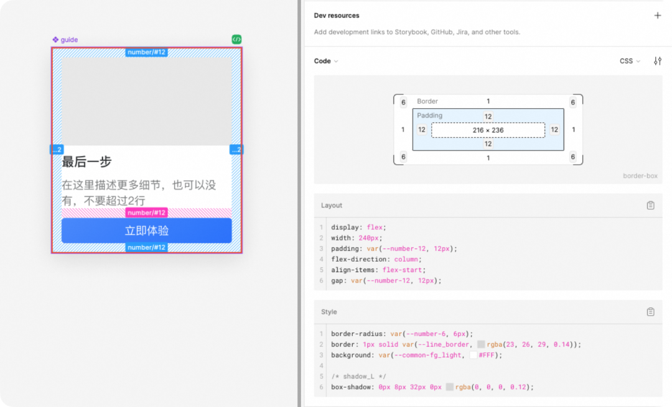Screen dimensions: 672x407
Task: Click the align-items: flex-start line
Action: click(x=378, y=270)
